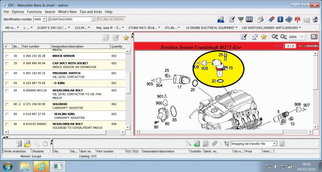The width and height of the screenshot is (322, 172).
Task: Click the Designation/description column header
Action: tap(80, 46)
